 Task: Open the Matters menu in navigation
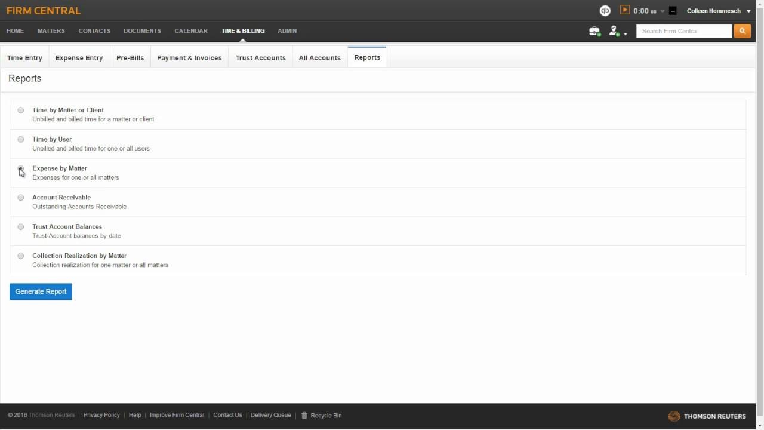[x=51, y=31]
